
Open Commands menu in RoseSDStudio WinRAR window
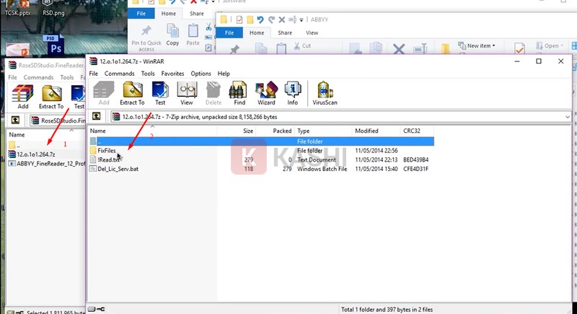(39, 77)
